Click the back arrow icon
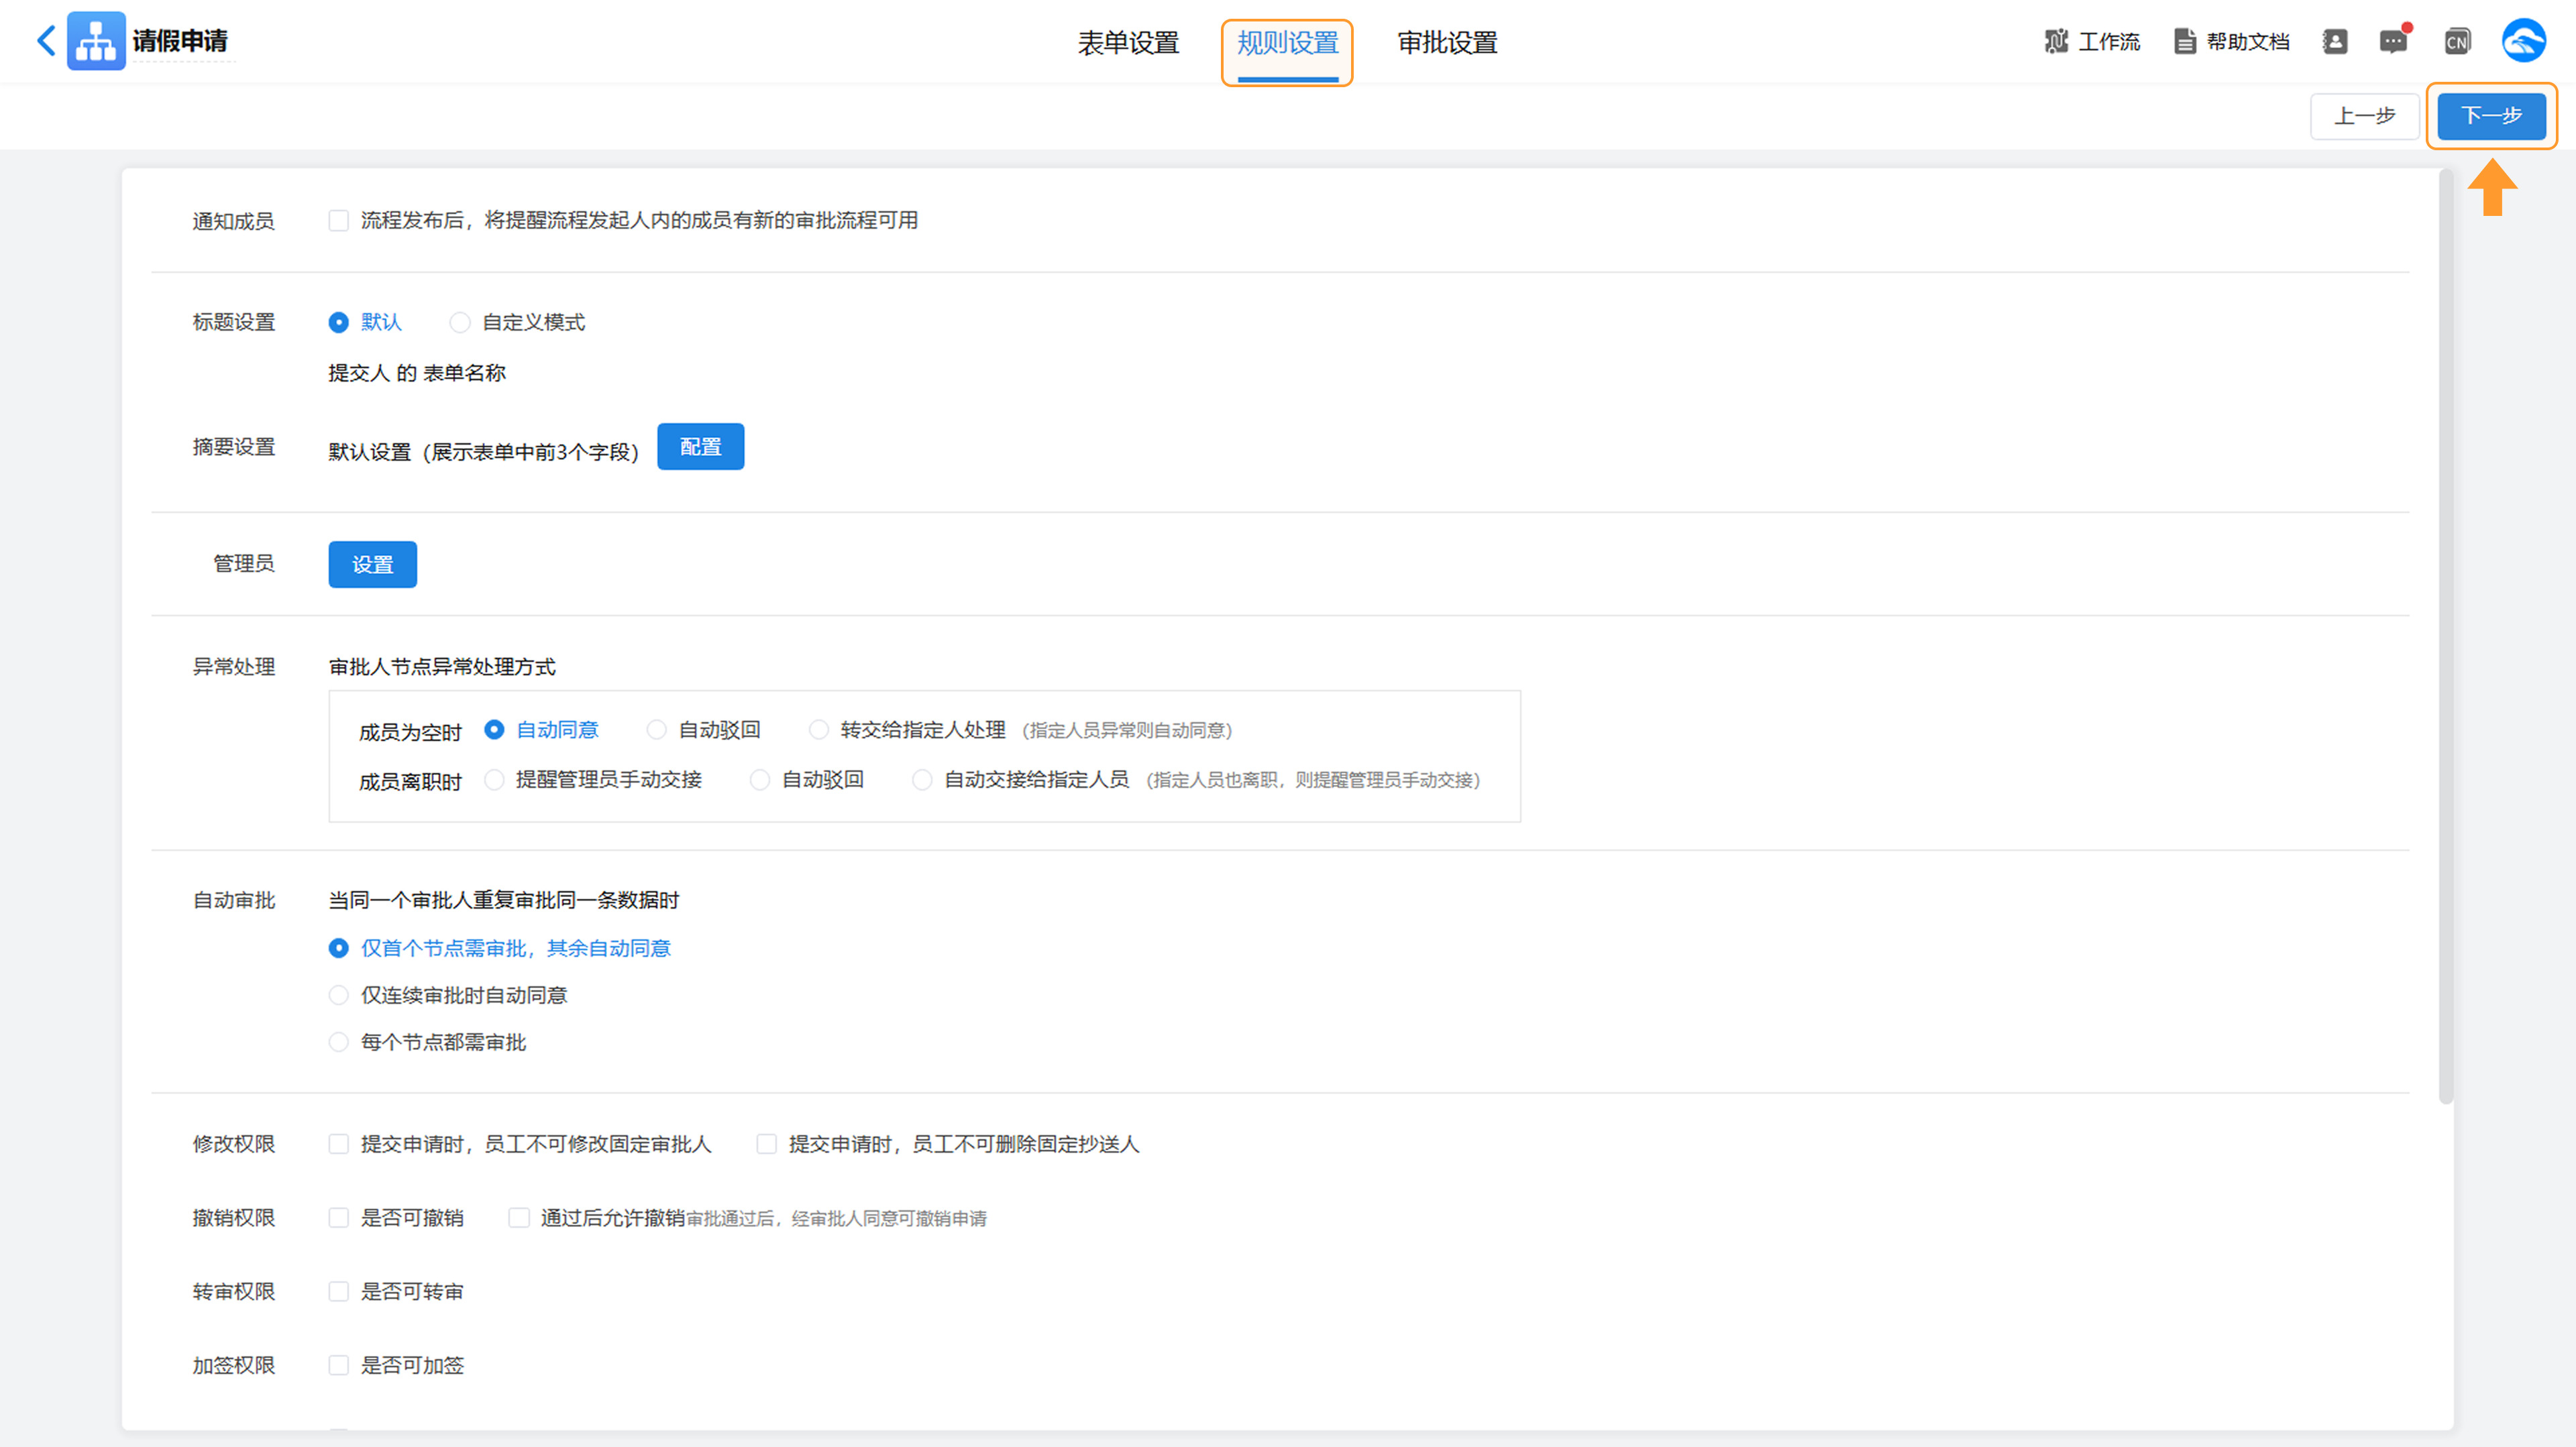This screenshot has width=2576, height=1447. pyautogui.click(x=46, y=41)
